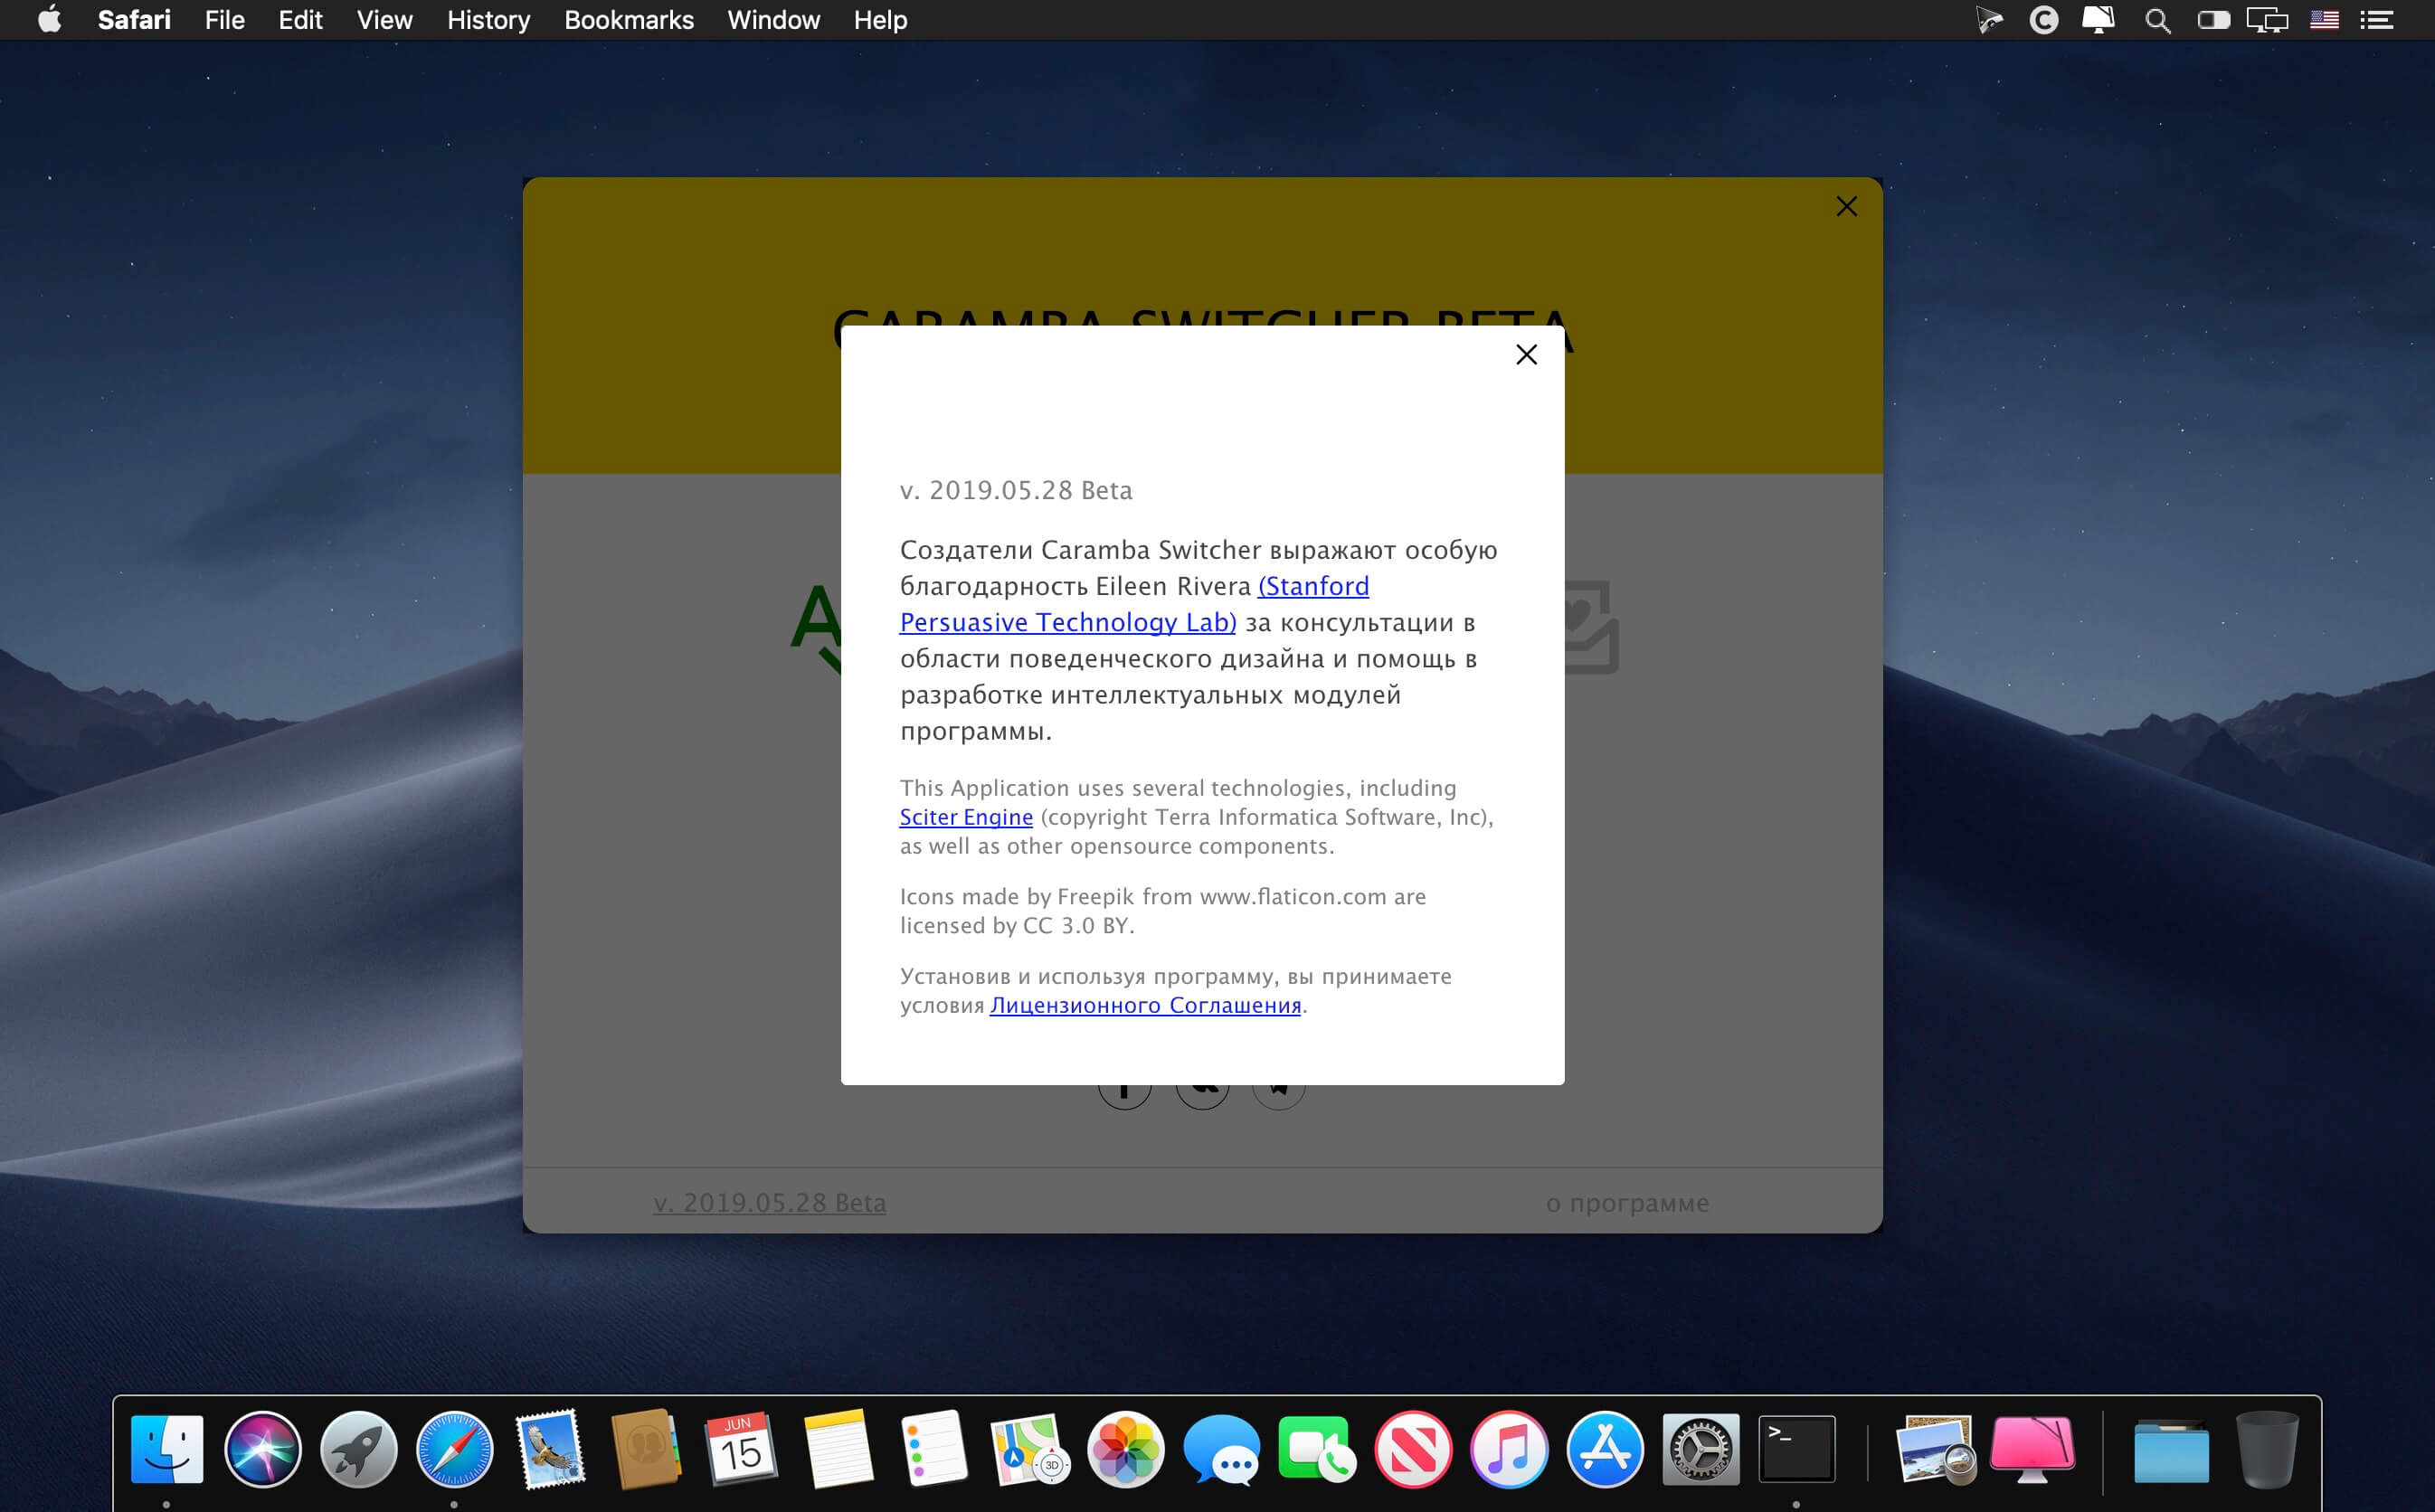Open the displays menu bar icon

click(2267, 20)
